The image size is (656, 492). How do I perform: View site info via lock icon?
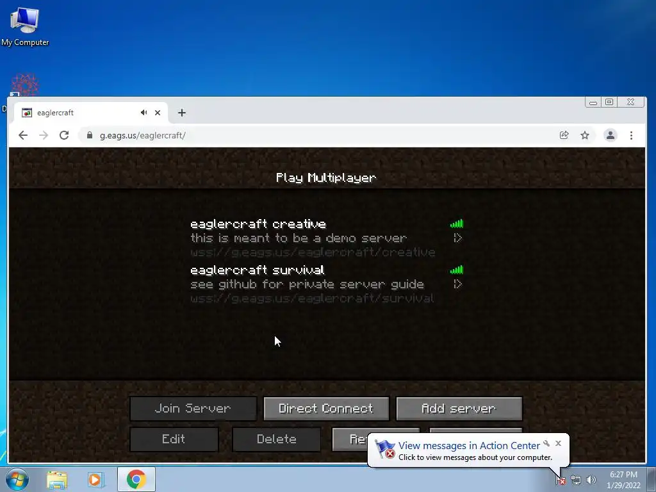(x=89, y=135)
